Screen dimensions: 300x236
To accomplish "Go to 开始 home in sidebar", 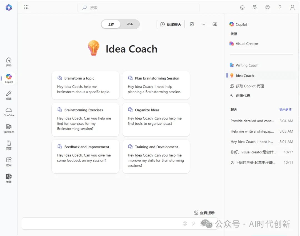I will tap(9, 62).
